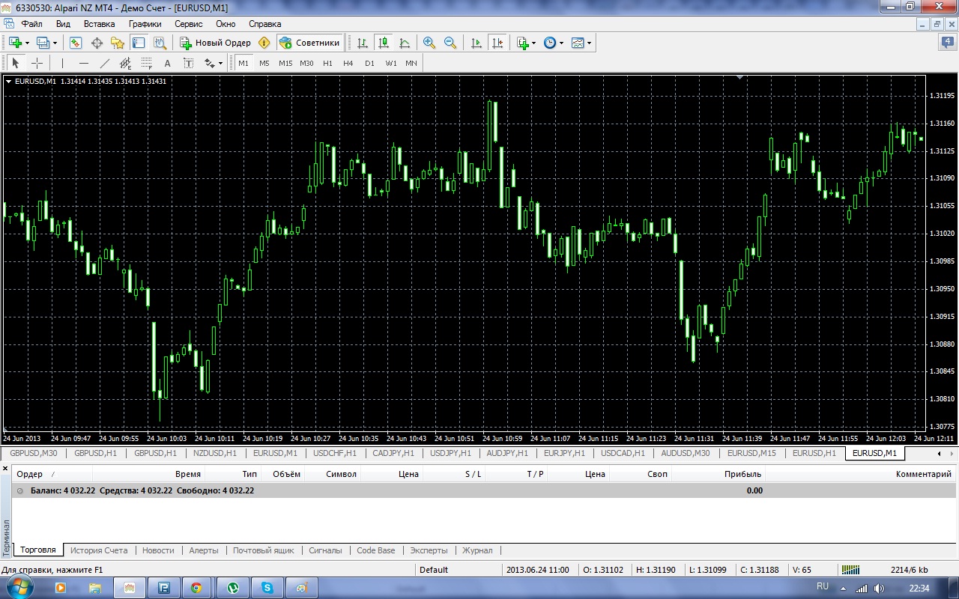This screenshot has height=599, width=959.
Task: Select the crosshair tool
Action: (37, 64)
